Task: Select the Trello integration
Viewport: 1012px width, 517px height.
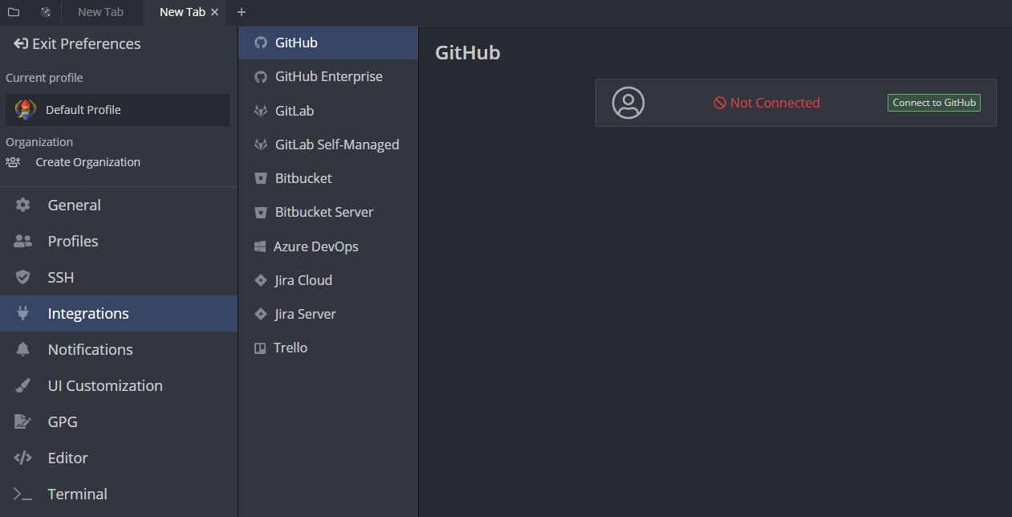Action: coord(328,348)
